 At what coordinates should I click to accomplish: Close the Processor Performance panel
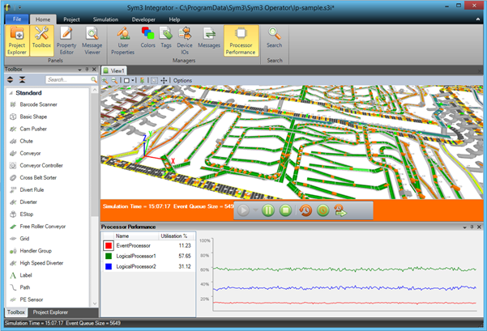479,227
